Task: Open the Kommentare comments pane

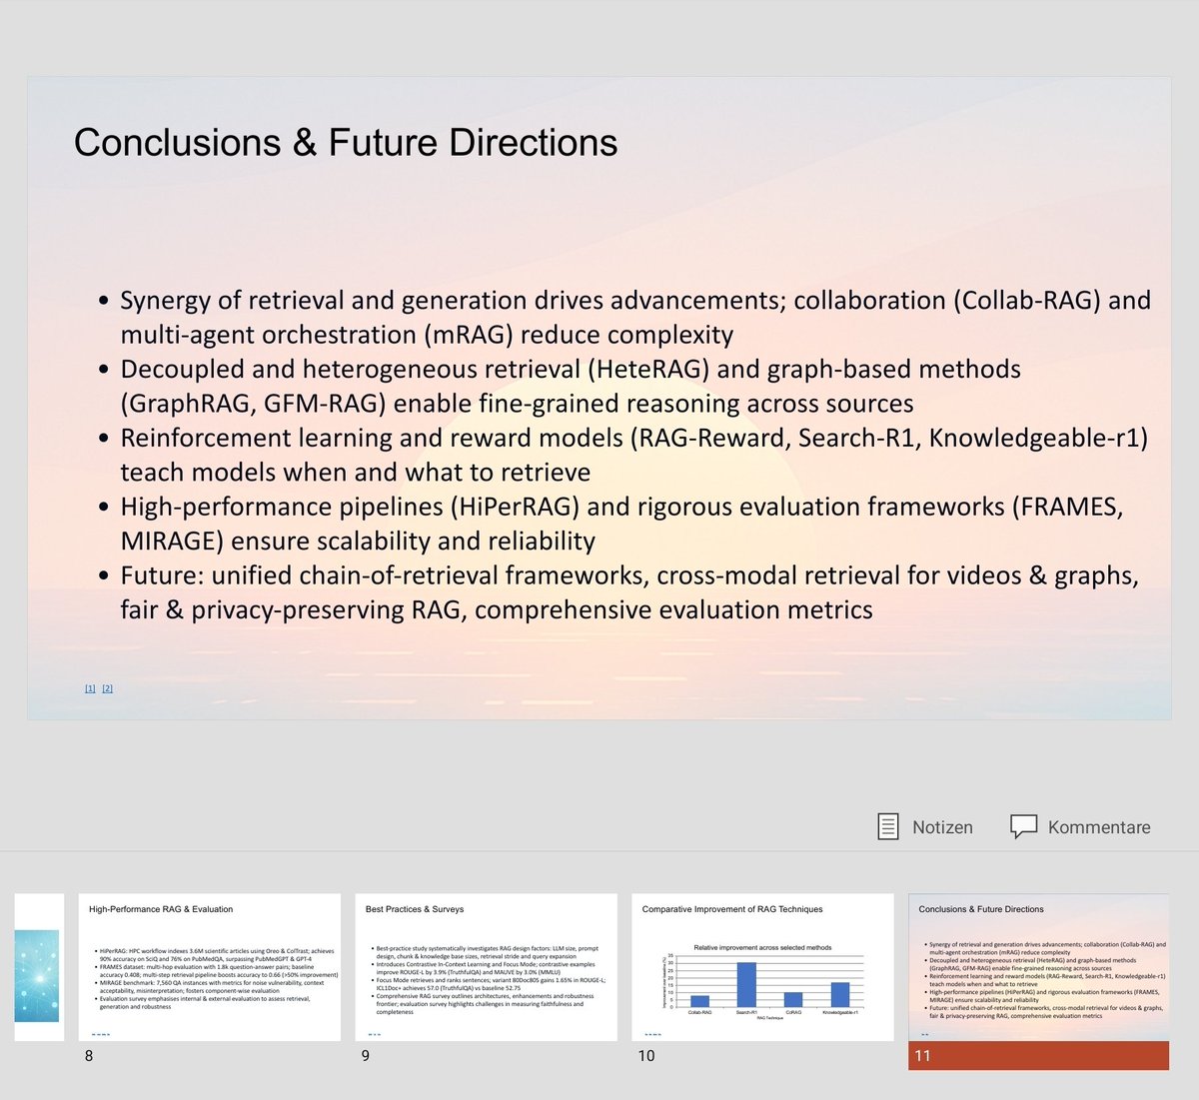Action: click(1080, 827)
